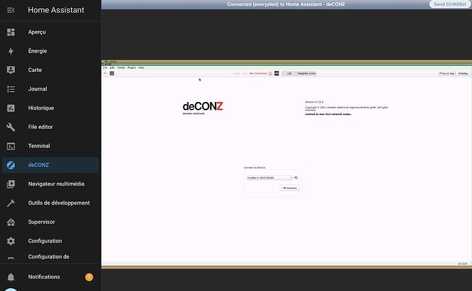Open 'Configuration de' partially shown sidebar entry
Viewport: 472px width, 291px height.
(49, 257)
